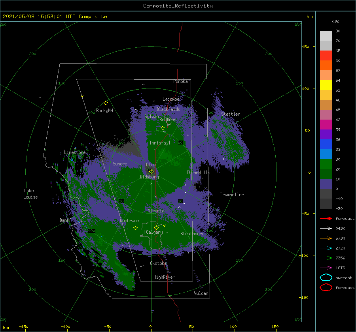Click the Strathmore label
The height and width of the screenshot is (332, 356).
[x=192, y=234]
